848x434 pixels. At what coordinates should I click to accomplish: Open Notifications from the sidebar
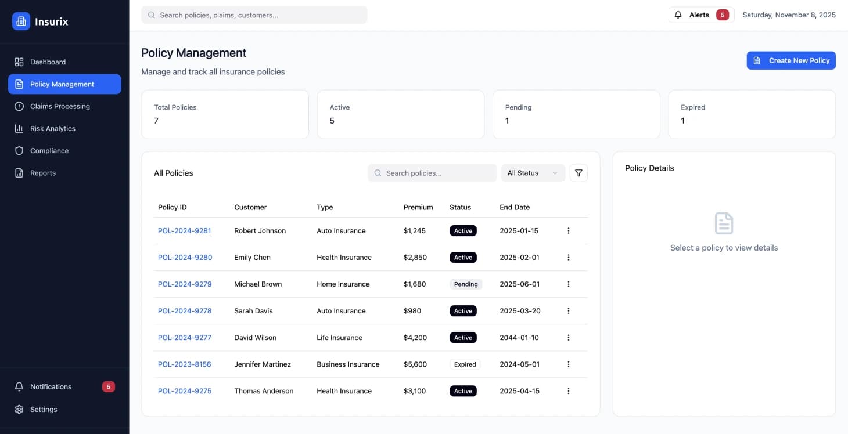click(x=51, y=386)
